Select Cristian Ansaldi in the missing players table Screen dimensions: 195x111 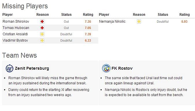click(15, 34)
